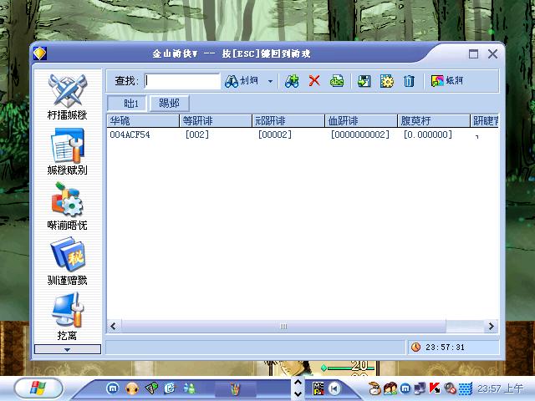Click the crossed swords sidebar icon
The width and height of the screenshot is (535, 401).
click(x=67, y=90)
